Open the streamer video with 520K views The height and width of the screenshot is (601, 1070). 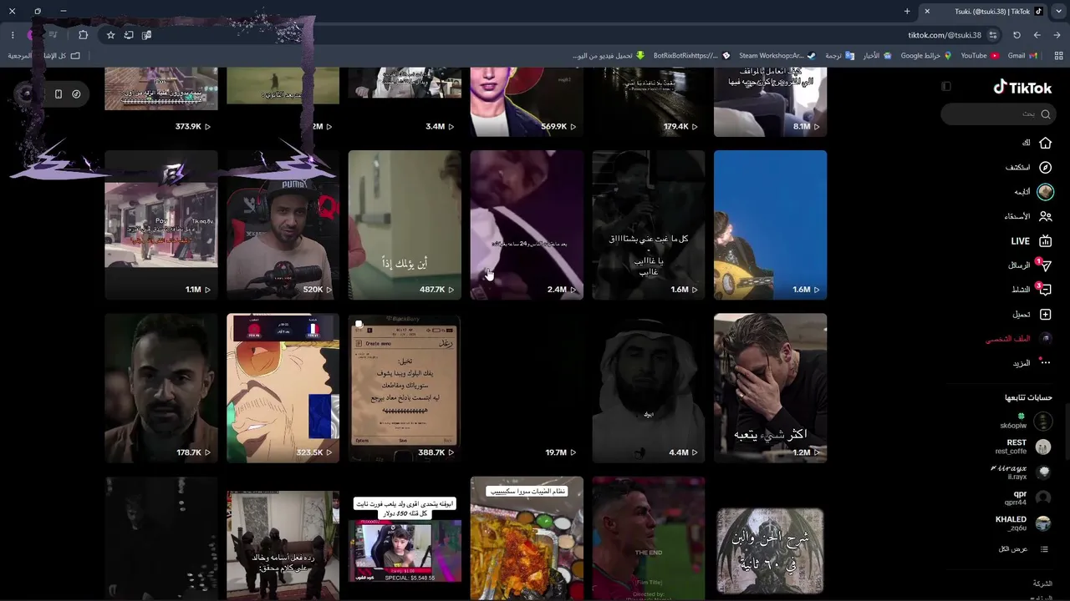click(283, 225)
